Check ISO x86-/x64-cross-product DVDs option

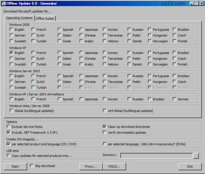pyautogui.click(x=105, y=144)
